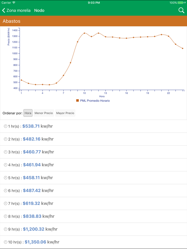Click the hour 10 peak data point
Screen dimensions: 187x249
pyautogui.click(x=84, y=33)
